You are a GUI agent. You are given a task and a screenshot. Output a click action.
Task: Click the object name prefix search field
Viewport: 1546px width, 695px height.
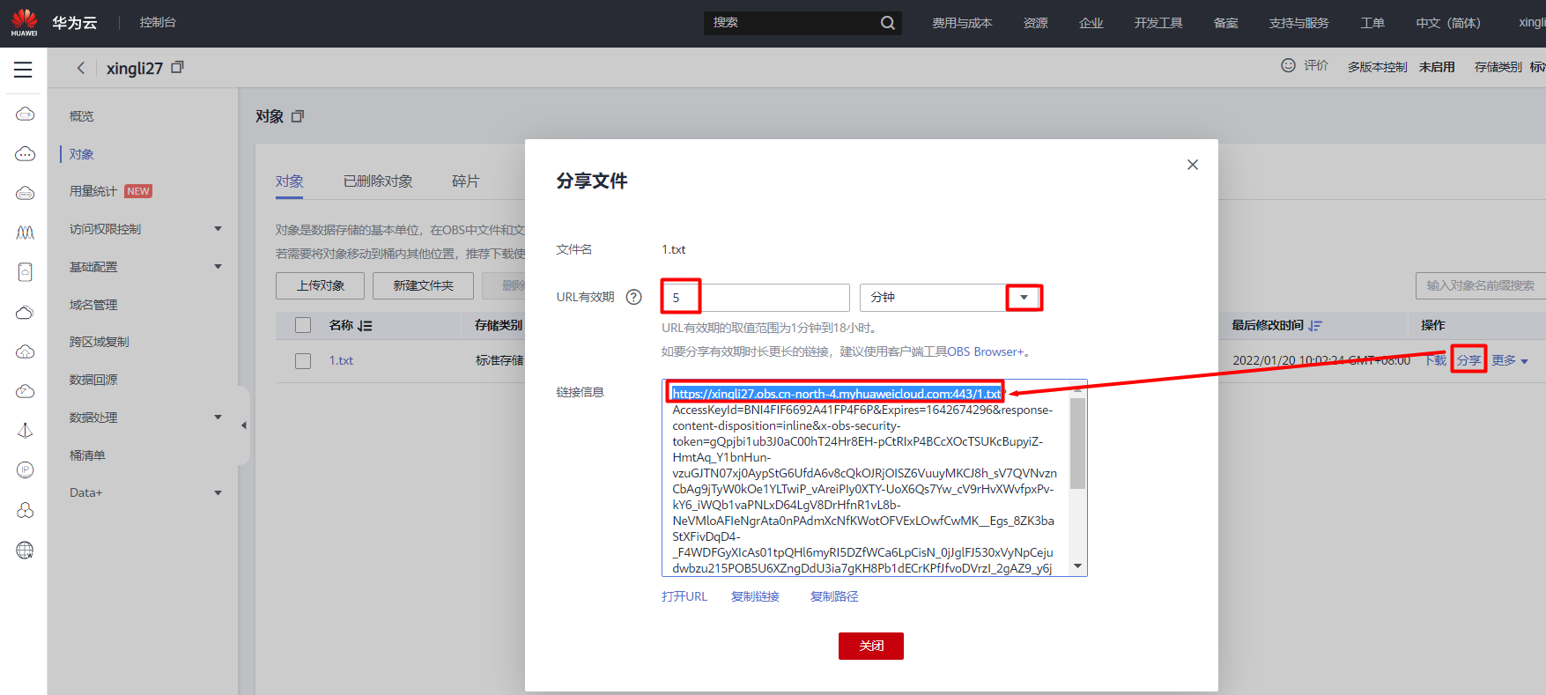(x=1481, y=285)
